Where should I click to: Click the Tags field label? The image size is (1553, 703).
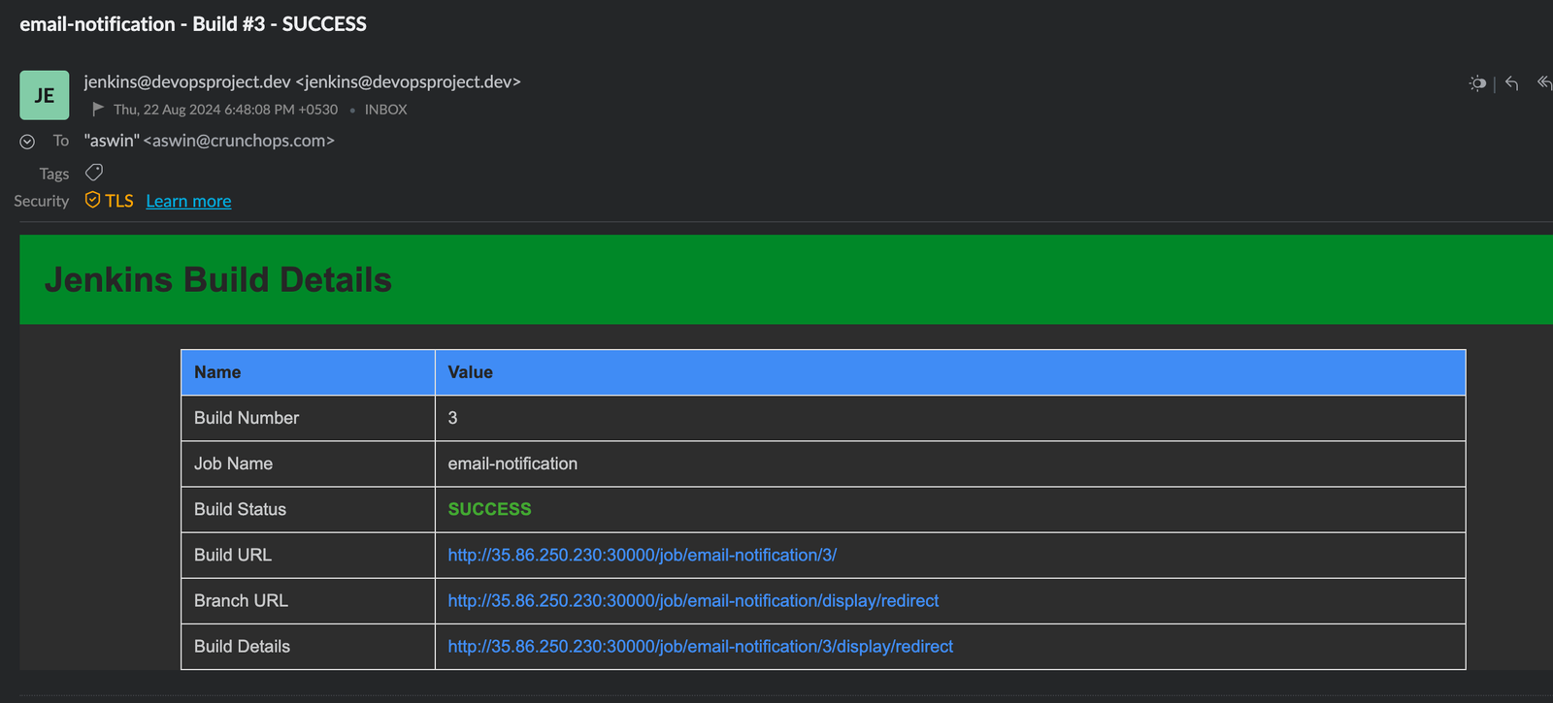pos(54,174)
